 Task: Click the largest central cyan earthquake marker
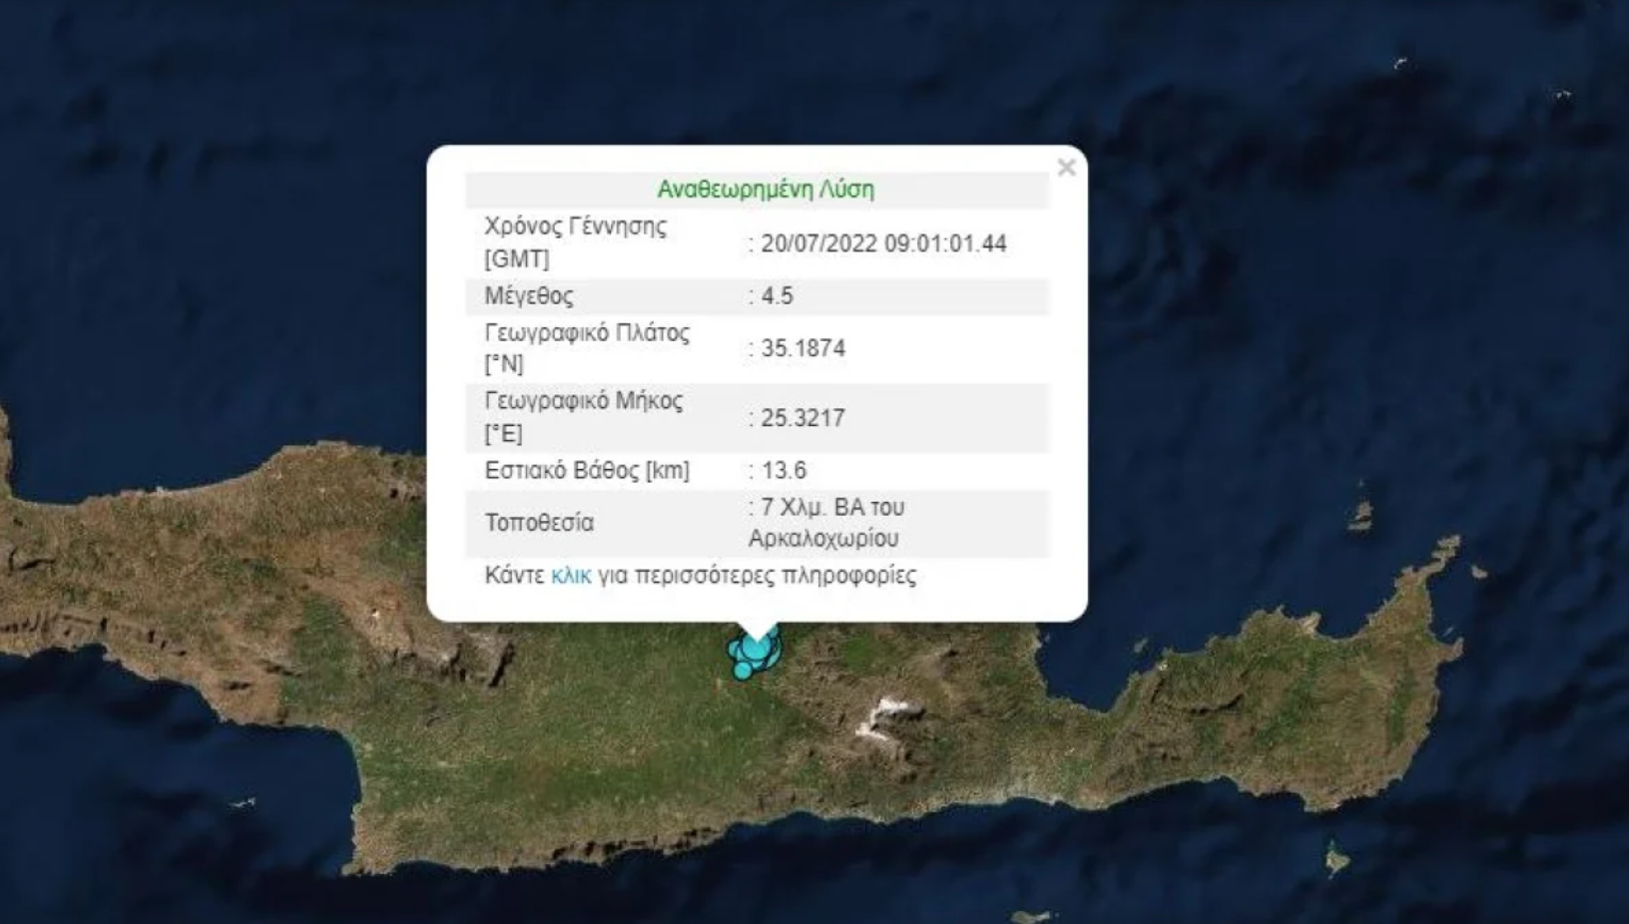(x=757, y=649)
